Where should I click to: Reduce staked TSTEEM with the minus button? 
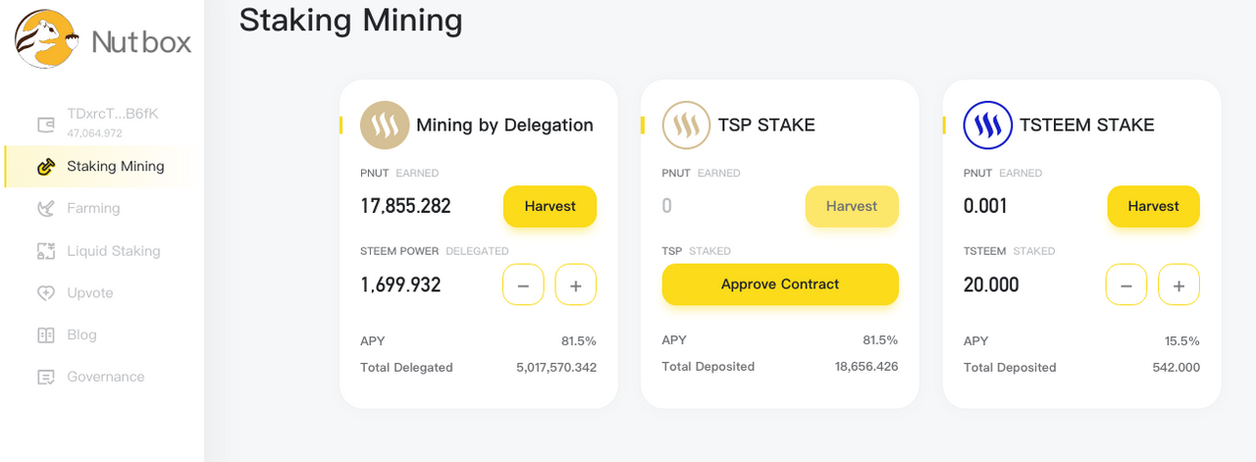(1126, 285)
